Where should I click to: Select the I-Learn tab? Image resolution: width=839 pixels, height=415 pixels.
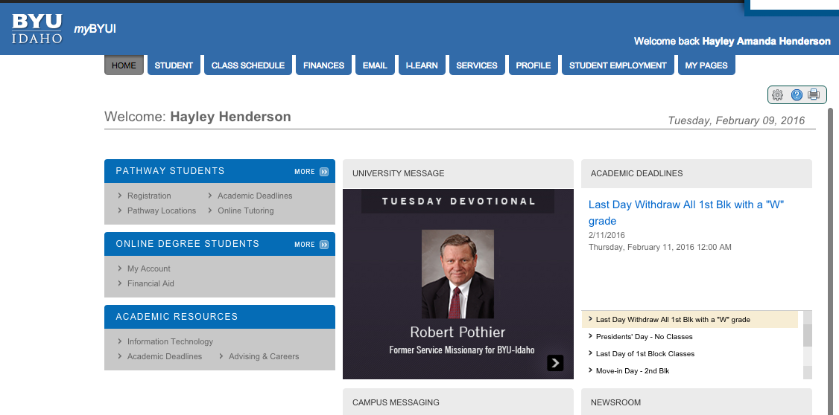click(422, 65)
